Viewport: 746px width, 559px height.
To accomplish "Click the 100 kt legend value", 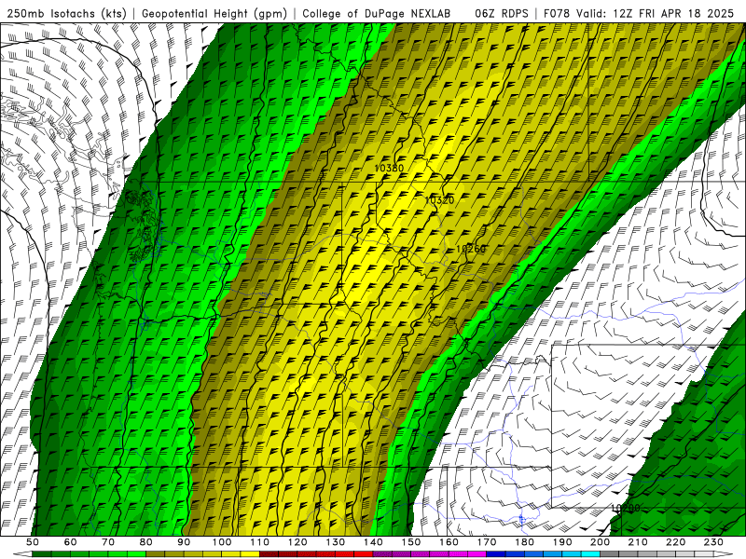I will point(222,542).
